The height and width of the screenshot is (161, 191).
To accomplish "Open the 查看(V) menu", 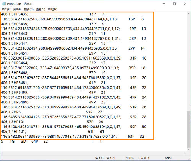I will tap(40, 10).
